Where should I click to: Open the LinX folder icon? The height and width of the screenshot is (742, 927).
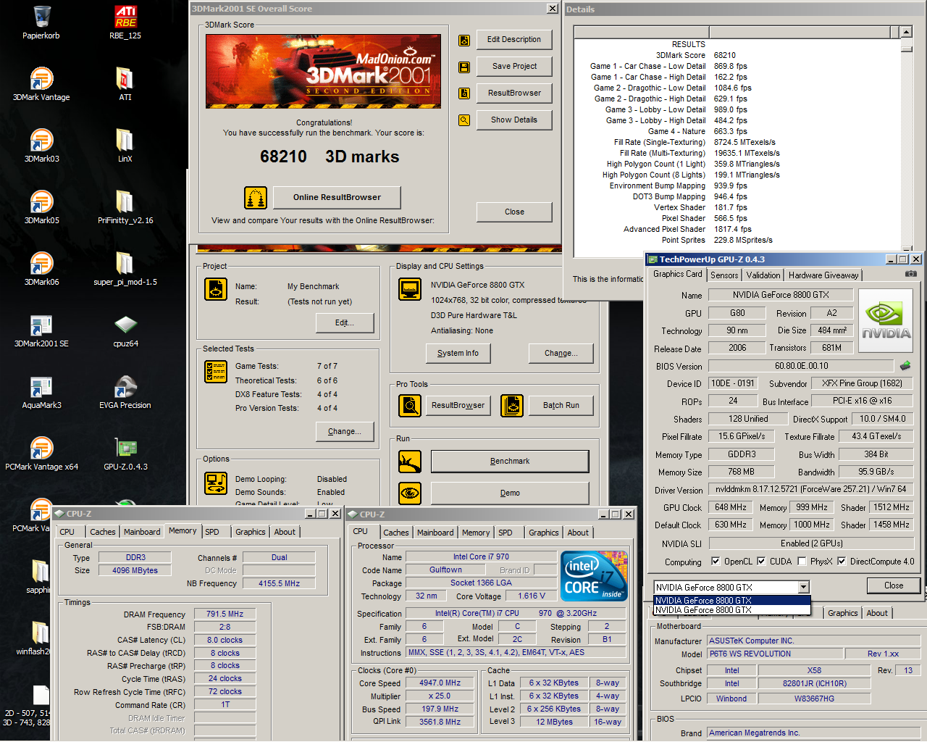tap(125, 146)
